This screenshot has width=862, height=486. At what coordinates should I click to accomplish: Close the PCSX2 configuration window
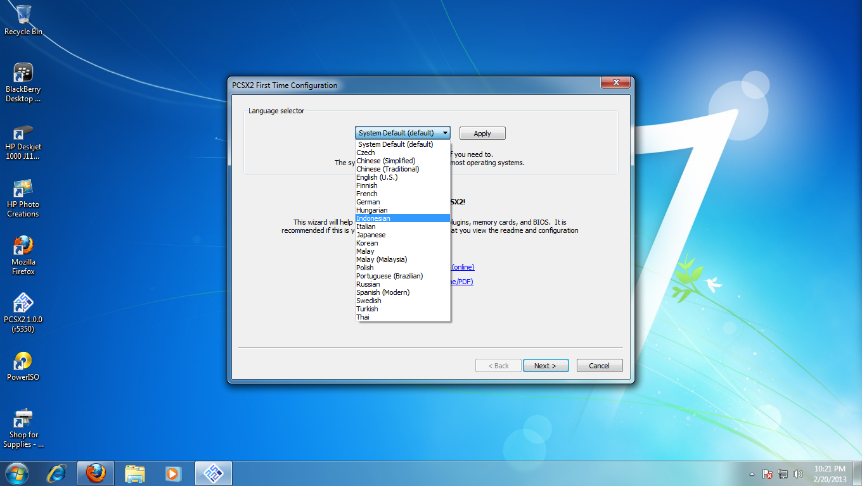[x=615, y=83]
